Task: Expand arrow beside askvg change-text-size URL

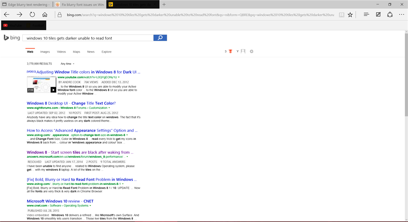Action: 127,135
